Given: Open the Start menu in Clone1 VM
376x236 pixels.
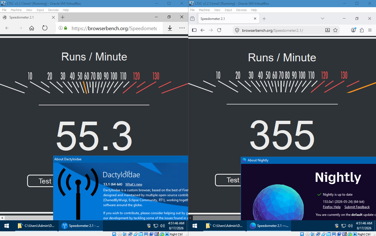Looking at the screenshot, I should point(7,226).
